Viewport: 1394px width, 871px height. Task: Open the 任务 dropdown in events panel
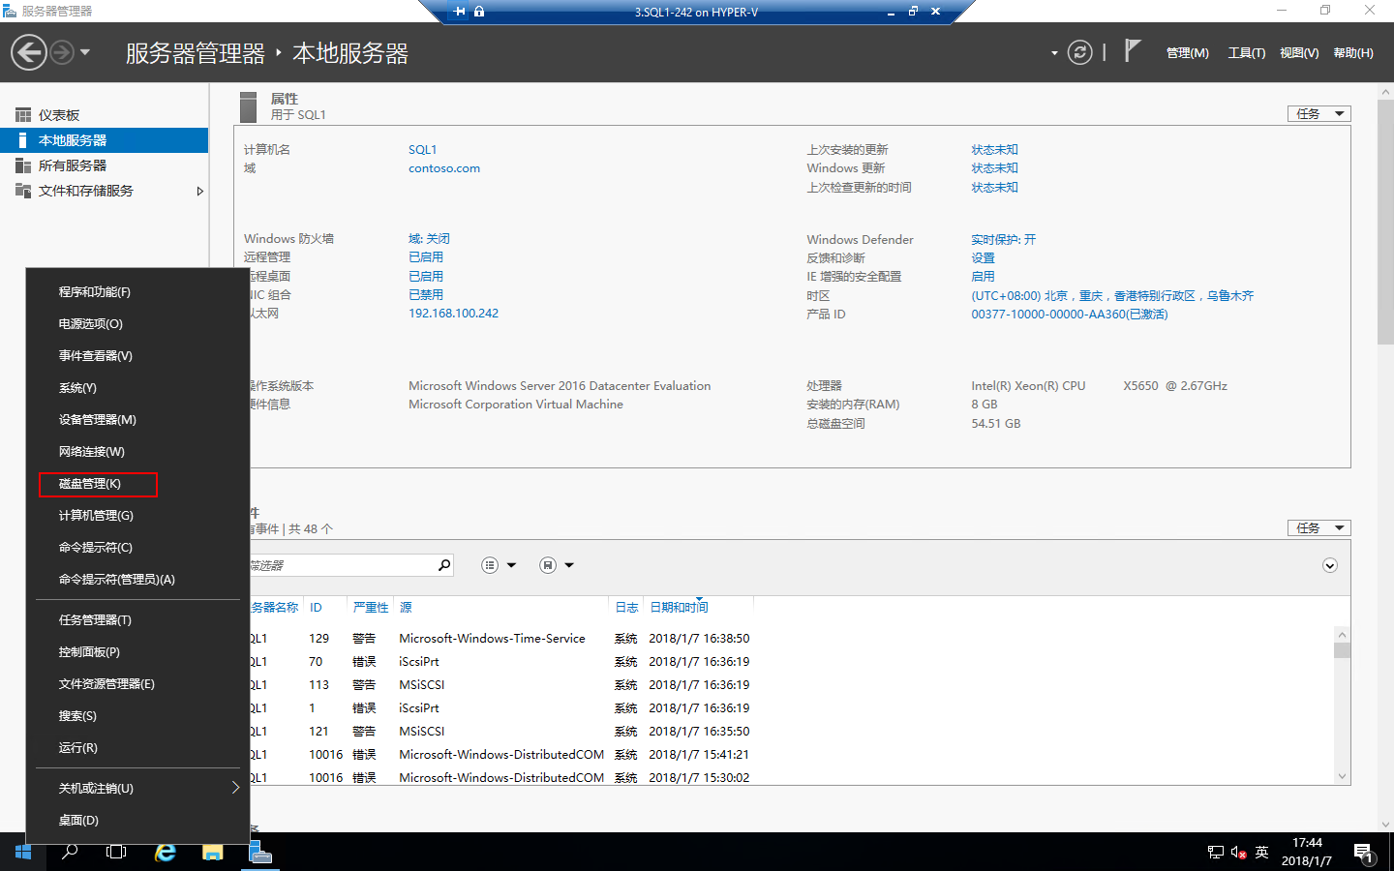(1318, 528)
